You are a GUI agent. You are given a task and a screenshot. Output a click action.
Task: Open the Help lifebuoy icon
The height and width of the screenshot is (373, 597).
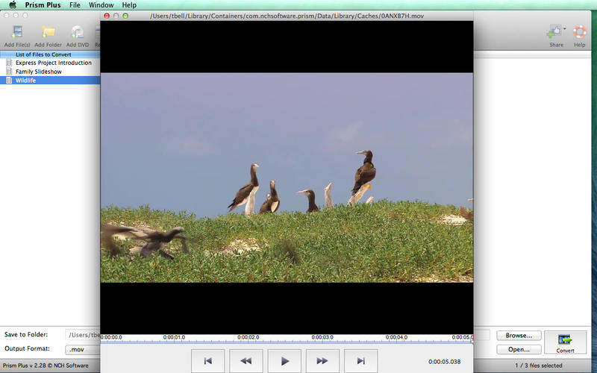tap(580, 32)
